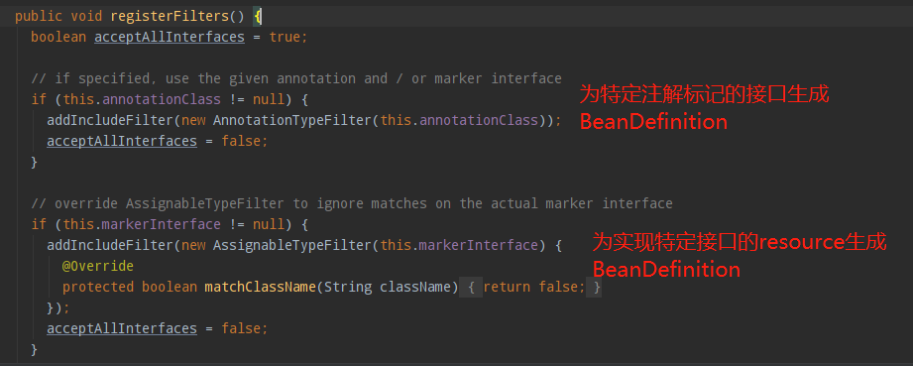Viewport: 913px width, 366px height.
Task: Expand the folded closing brace after return false
Action: [594, 288]
